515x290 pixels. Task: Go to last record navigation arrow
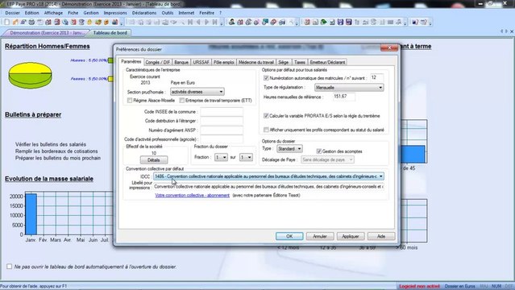(x=215, y=22)
